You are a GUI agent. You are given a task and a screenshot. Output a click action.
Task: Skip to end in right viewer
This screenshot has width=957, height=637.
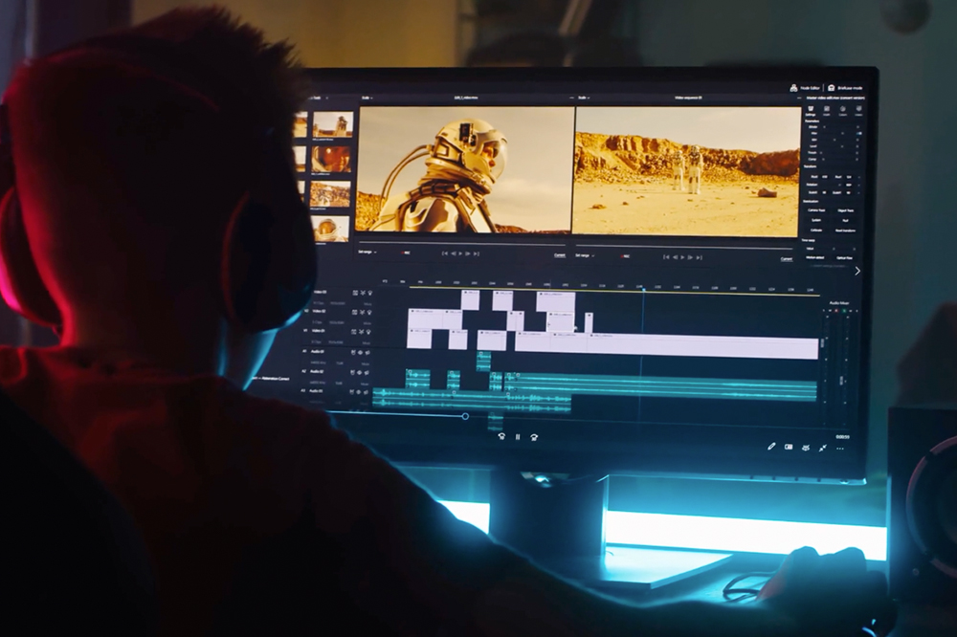pyautogui.click(x=701, y=256)
